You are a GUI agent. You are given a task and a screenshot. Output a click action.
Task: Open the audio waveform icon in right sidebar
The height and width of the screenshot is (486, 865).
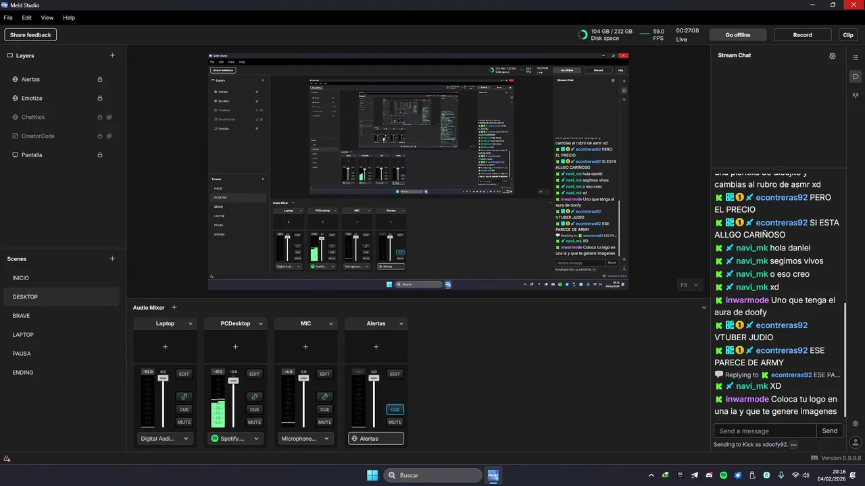coord(856,95)
